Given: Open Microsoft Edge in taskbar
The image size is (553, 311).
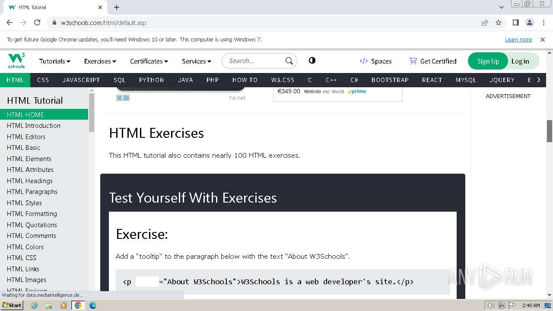Looking at the screenshot, I should (92, 305).
